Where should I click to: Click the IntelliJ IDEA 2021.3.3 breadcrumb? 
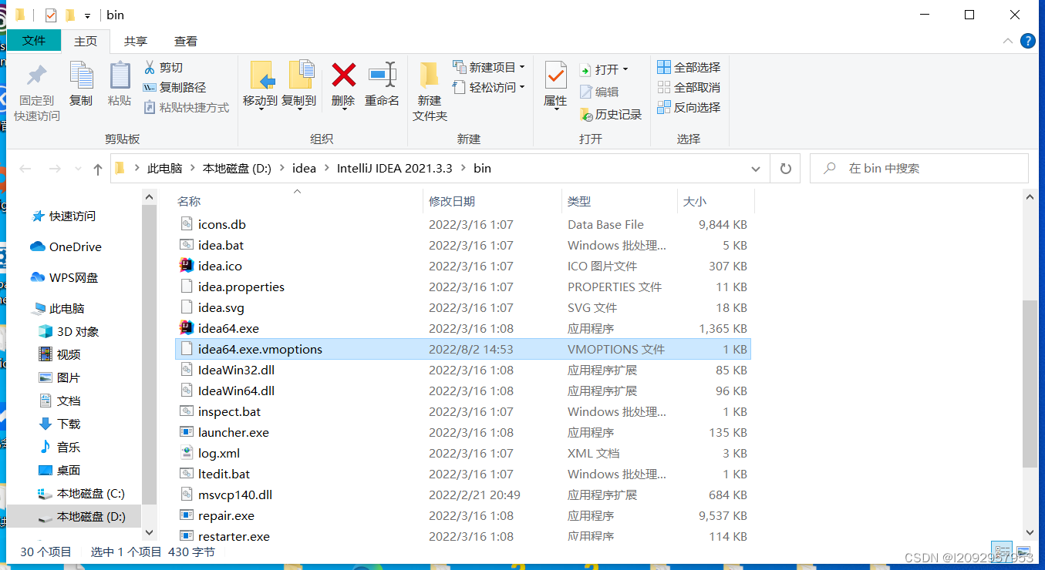(394, 169)
